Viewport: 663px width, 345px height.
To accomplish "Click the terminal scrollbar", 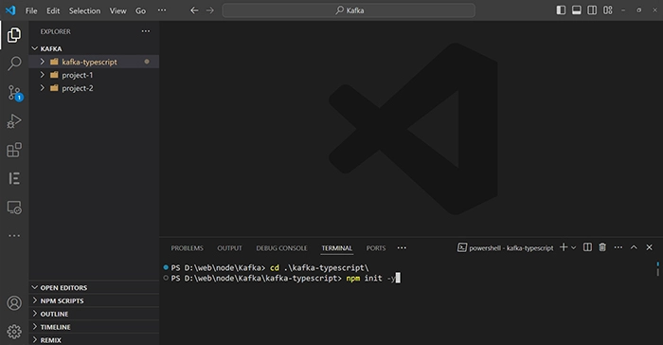I will [657, 269].
